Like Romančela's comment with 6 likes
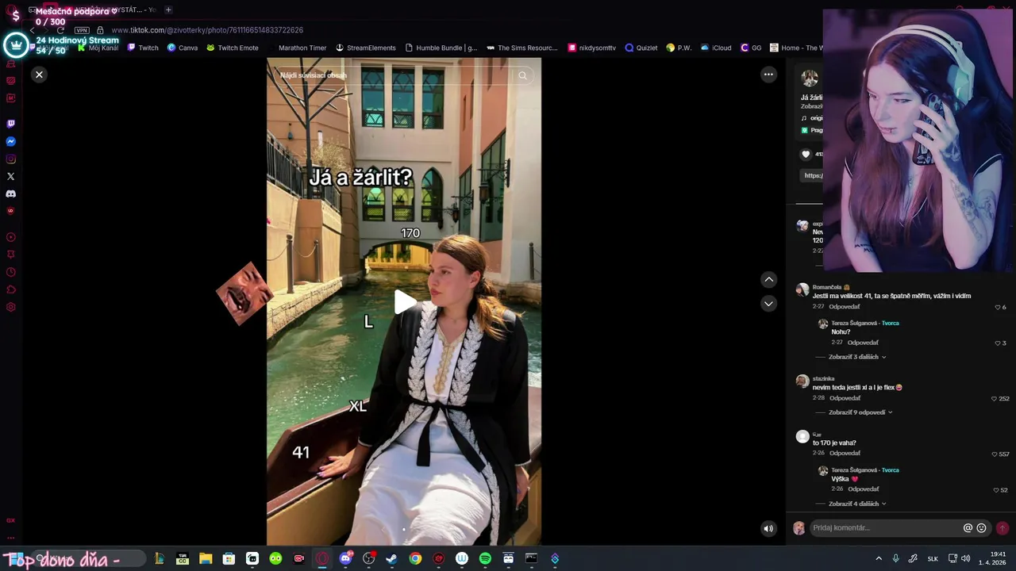Image resolution: width=1016 pixels, height=571 pixels. (x=998, y=307)
